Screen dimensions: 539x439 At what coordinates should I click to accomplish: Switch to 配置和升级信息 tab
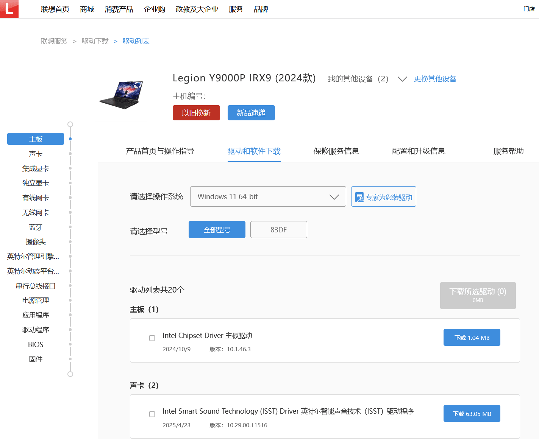[419, 151]
